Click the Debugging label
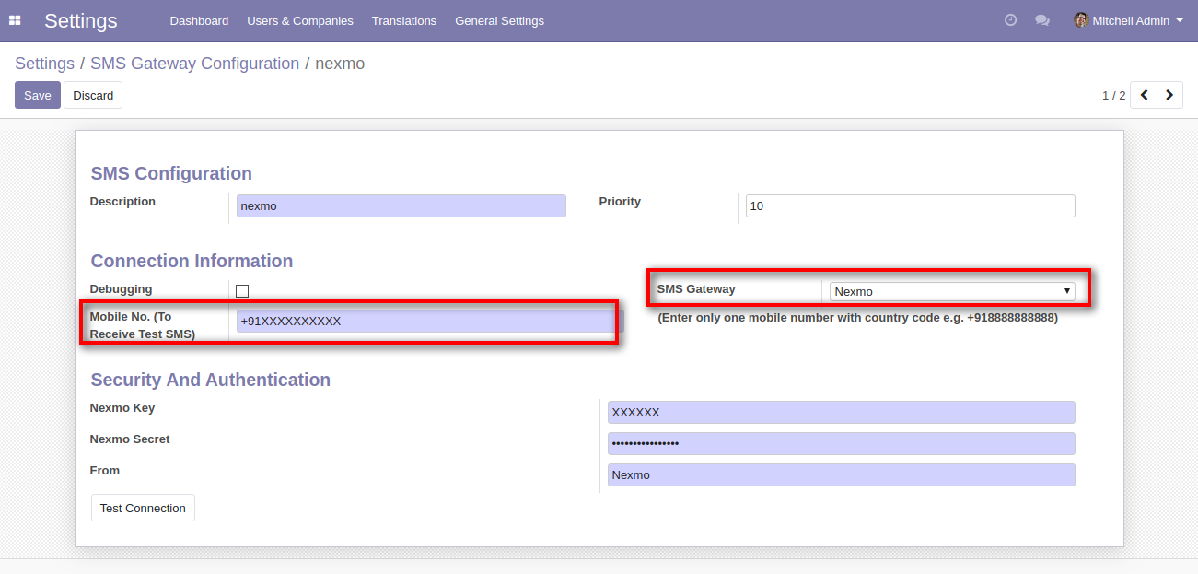The height and width of the screenshot is (574, 1198). tap(121, 289)
